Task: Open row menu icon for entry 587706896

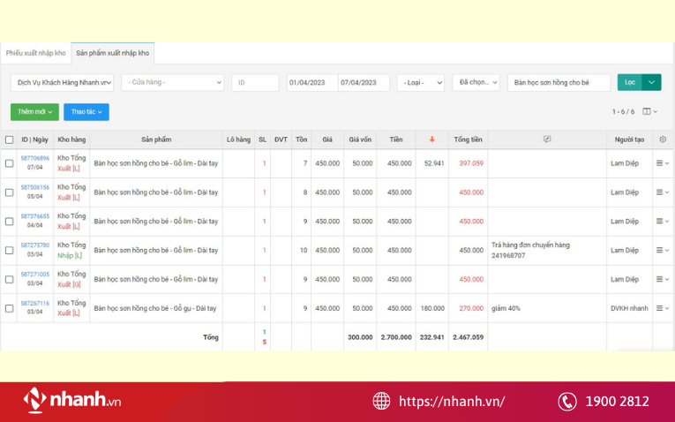Action: (662, 163)
